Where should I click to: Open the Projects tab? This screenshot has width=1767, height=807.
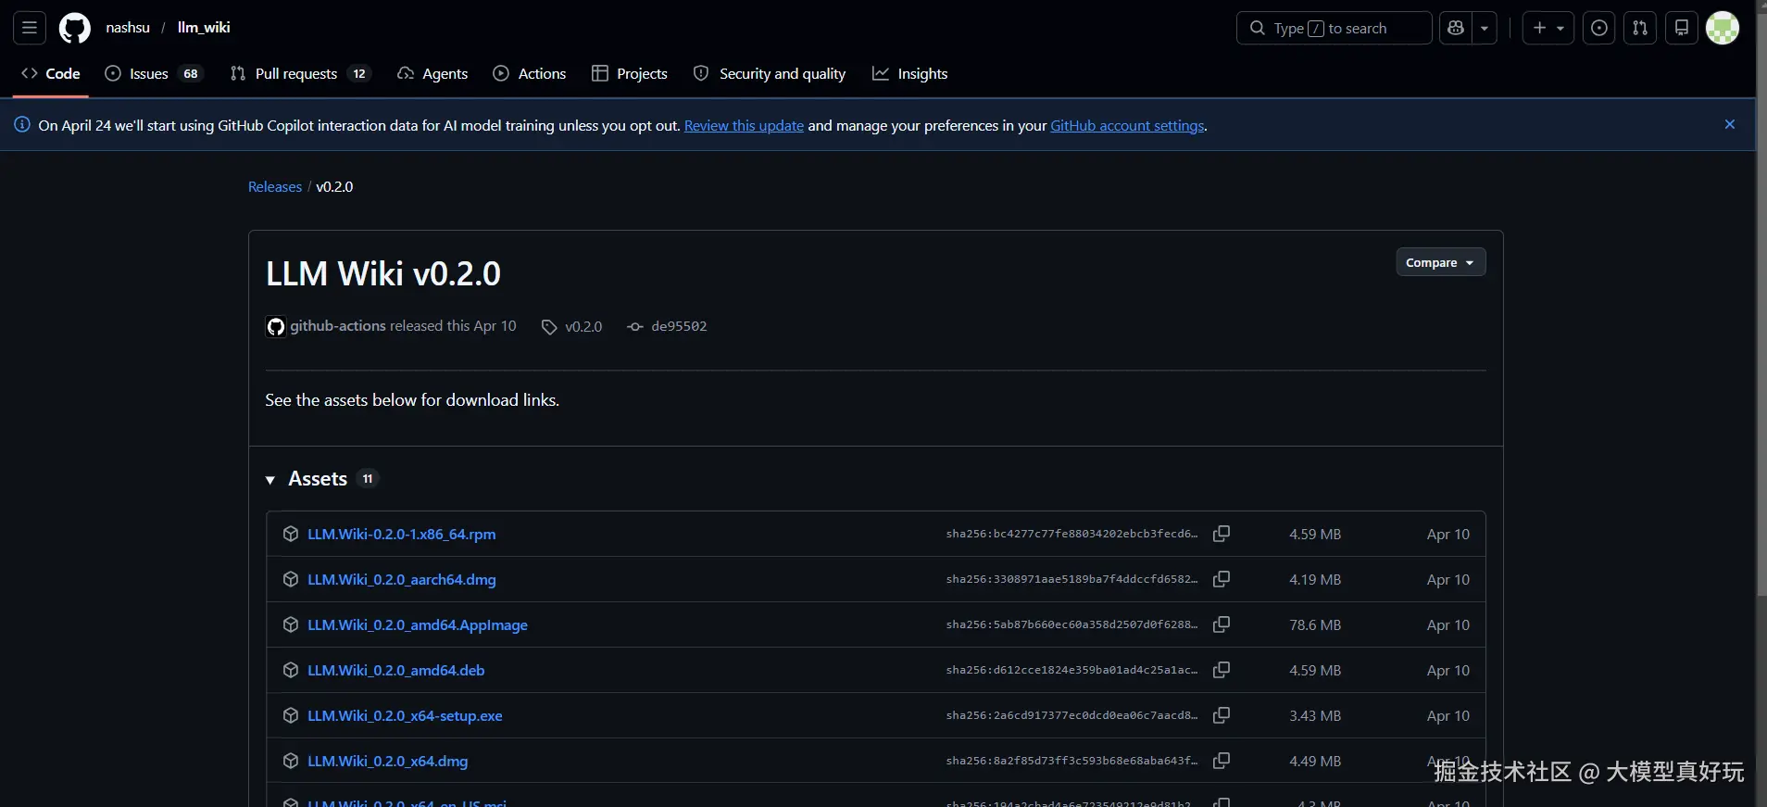[630, 73]
